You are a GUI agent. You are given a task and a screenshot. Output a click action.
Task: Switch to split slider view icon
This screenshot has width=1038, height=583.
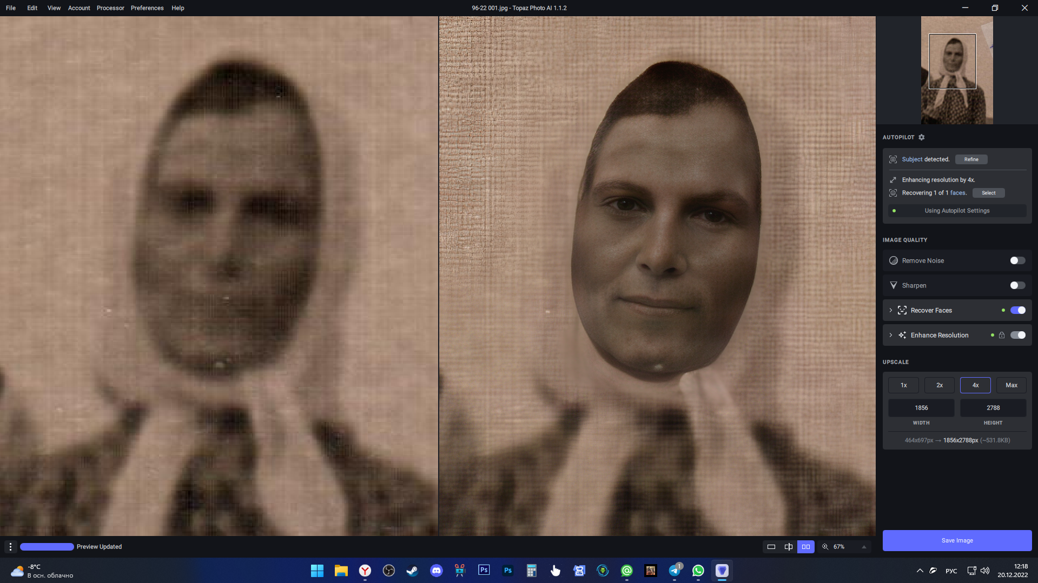789,547
